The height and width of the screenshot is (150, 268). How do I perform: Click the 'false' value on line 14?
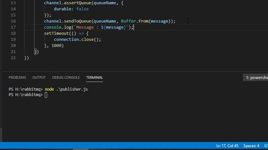pos(82,9)
